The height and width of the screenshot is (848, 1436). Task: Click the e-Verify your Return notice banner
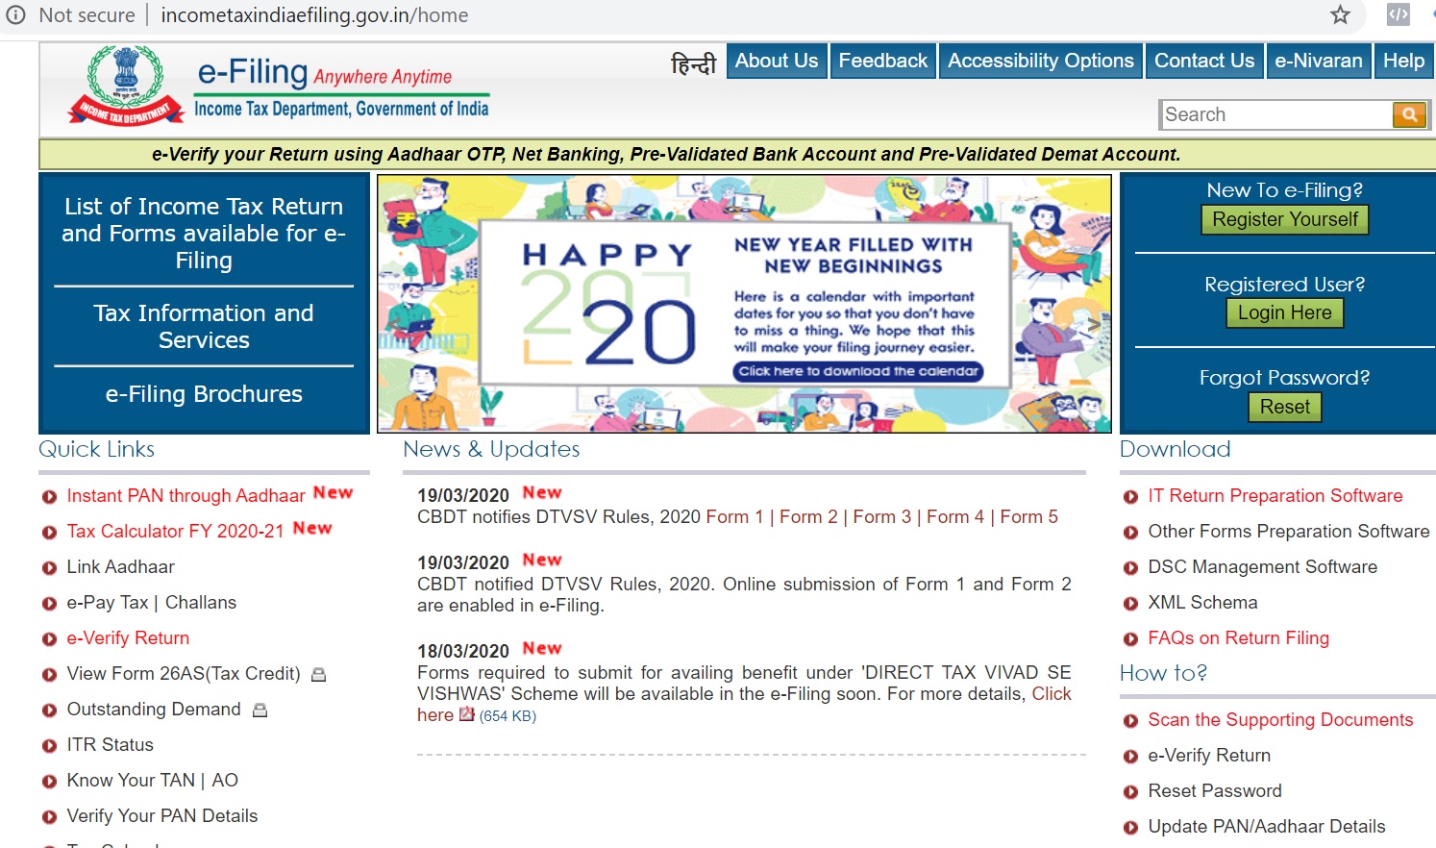(666, 154)
